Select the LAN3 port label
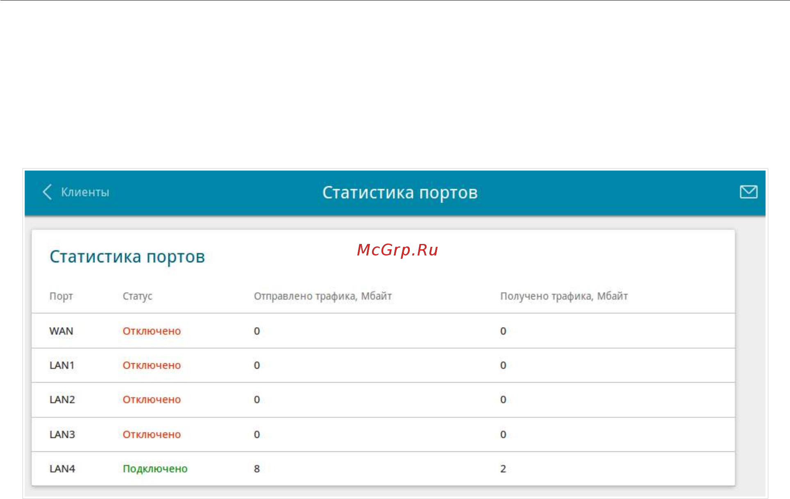This screenshot has height=499, width=790. pyautogui.click(x=62, y=435)
